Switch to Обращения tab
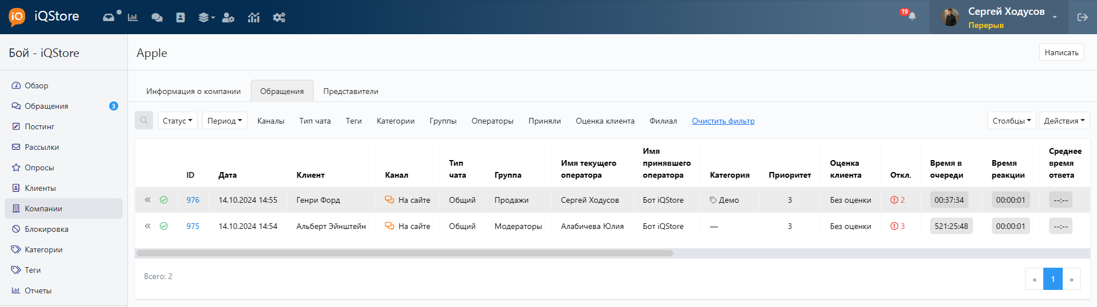Screen dimensions: 1097x307 point(282,91)
